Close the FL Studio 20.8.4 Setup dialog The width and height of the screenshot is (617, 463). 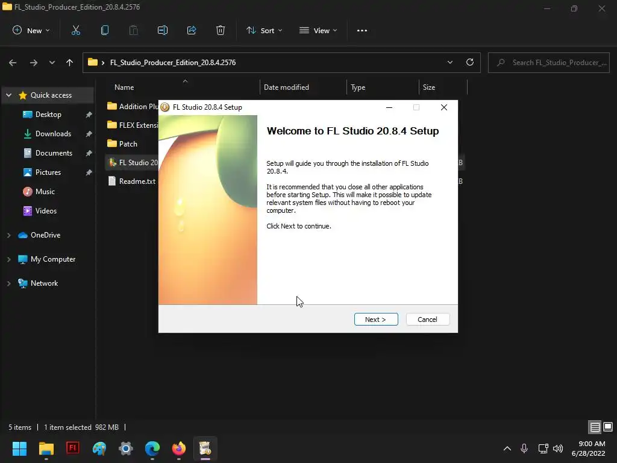(x=444, y=107)
